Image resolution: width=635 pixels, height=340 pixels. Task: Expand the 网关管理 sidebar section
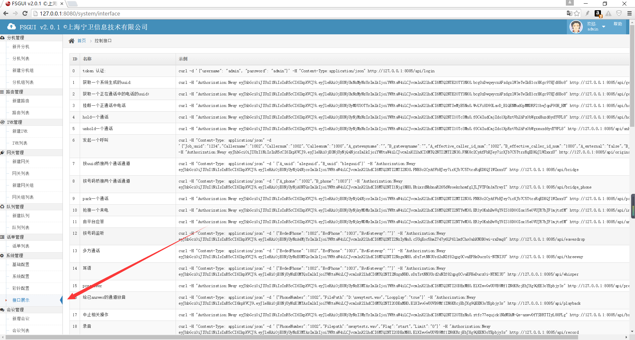pos(15,153)
